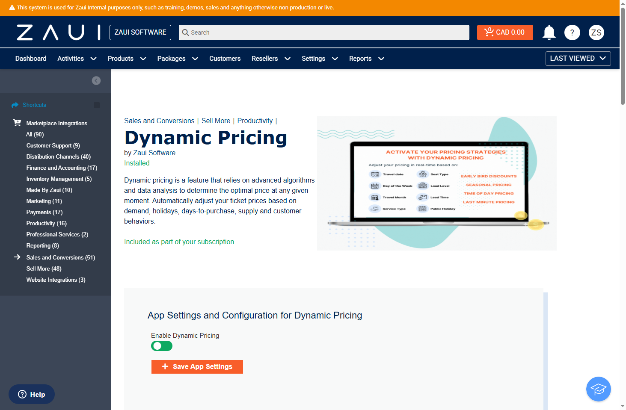Open the ZS user avatar menu
The height and width of the screenshot is (410, 626).
[596, 32]
